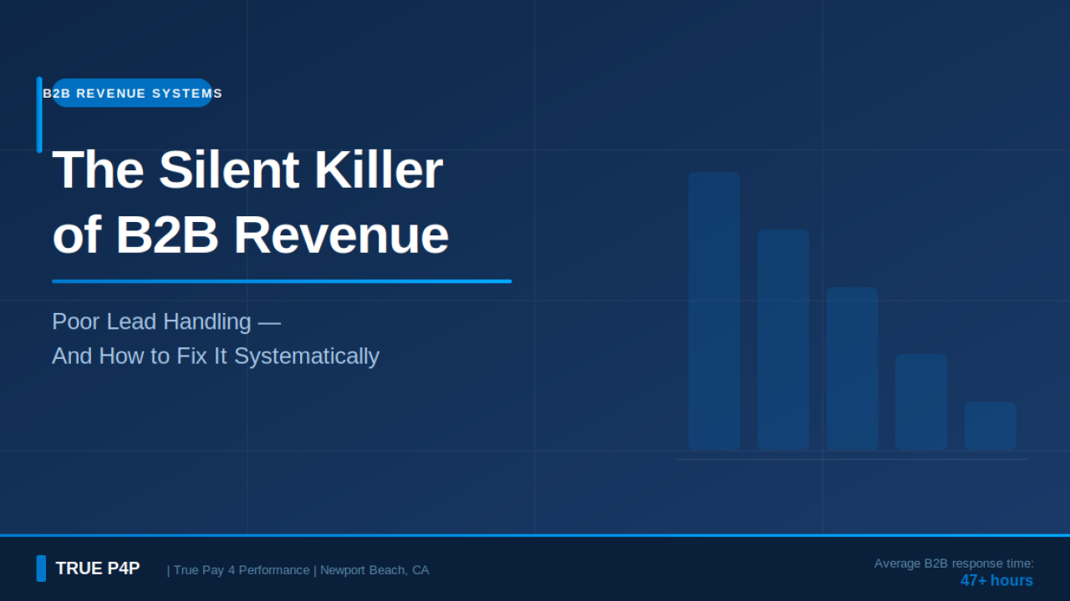This screenshot has height=601, width=1070.
Task: Click the subtitle 'Poor Lead Handling —'
Action: click(x=166, y=321)
